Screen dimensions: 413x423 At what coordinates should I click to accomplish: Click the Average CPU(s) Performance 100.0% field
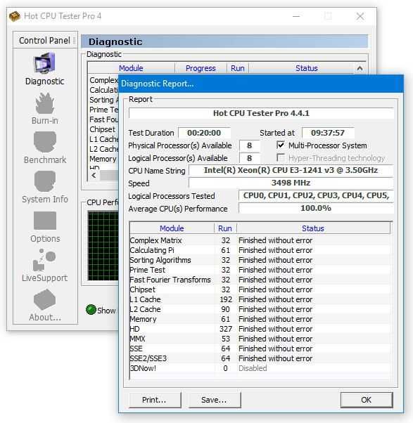click(x=316, y=208)
